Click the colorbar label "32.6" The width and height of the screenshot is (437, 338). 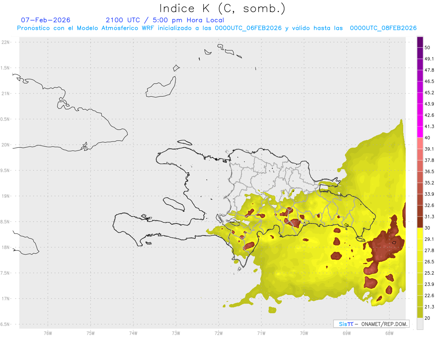(429, 205)
